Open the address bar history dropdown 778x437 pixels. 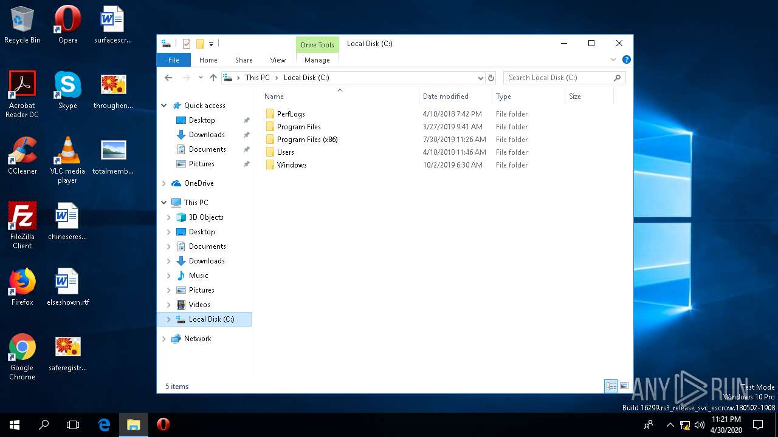pos(480,78)
